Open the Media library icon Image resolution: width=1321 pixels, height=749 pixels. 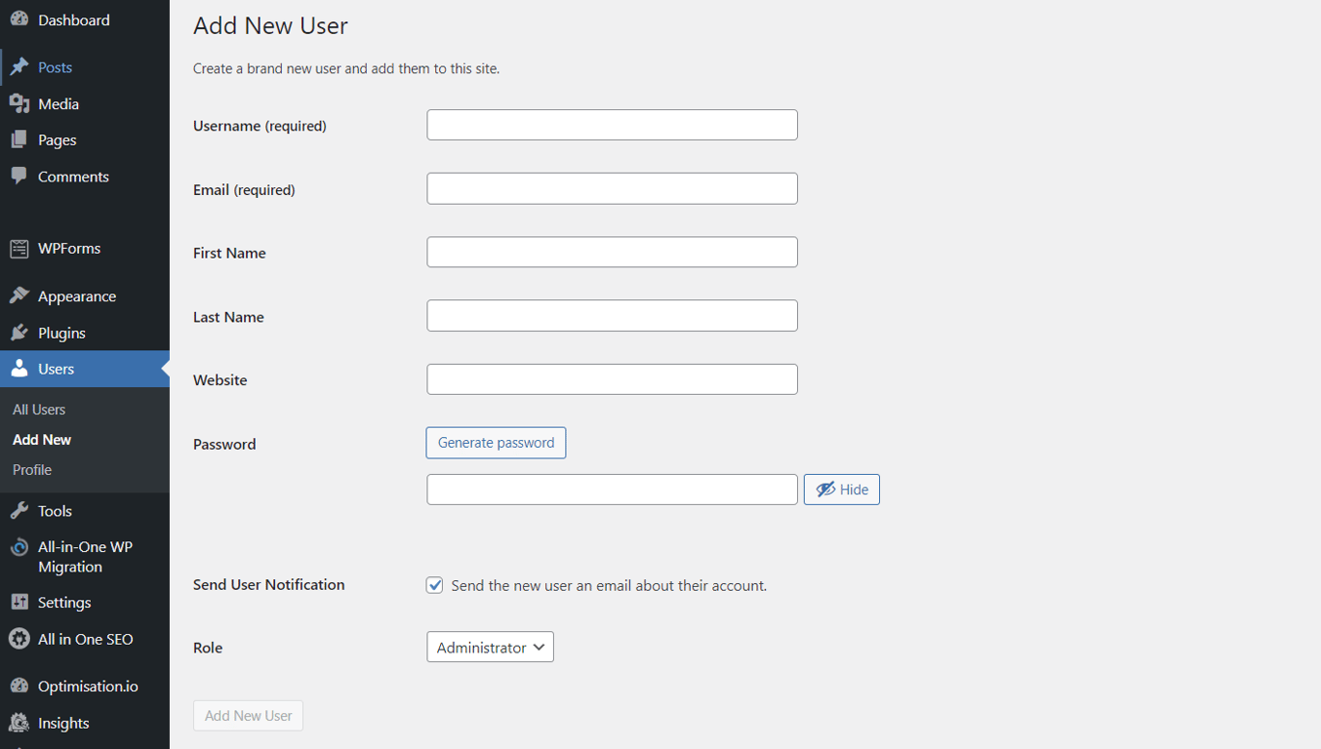coord(20,103)
